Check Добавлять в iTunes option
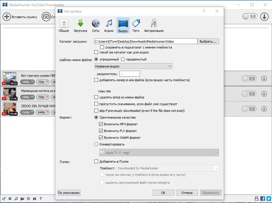The image size is (272, 203). pos(96,162)
